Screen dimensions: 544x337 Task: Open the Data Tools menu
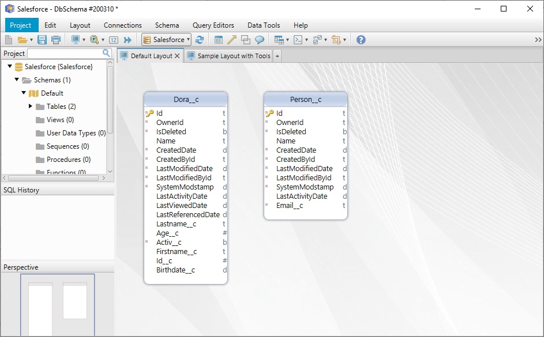(x=263, y=25)
